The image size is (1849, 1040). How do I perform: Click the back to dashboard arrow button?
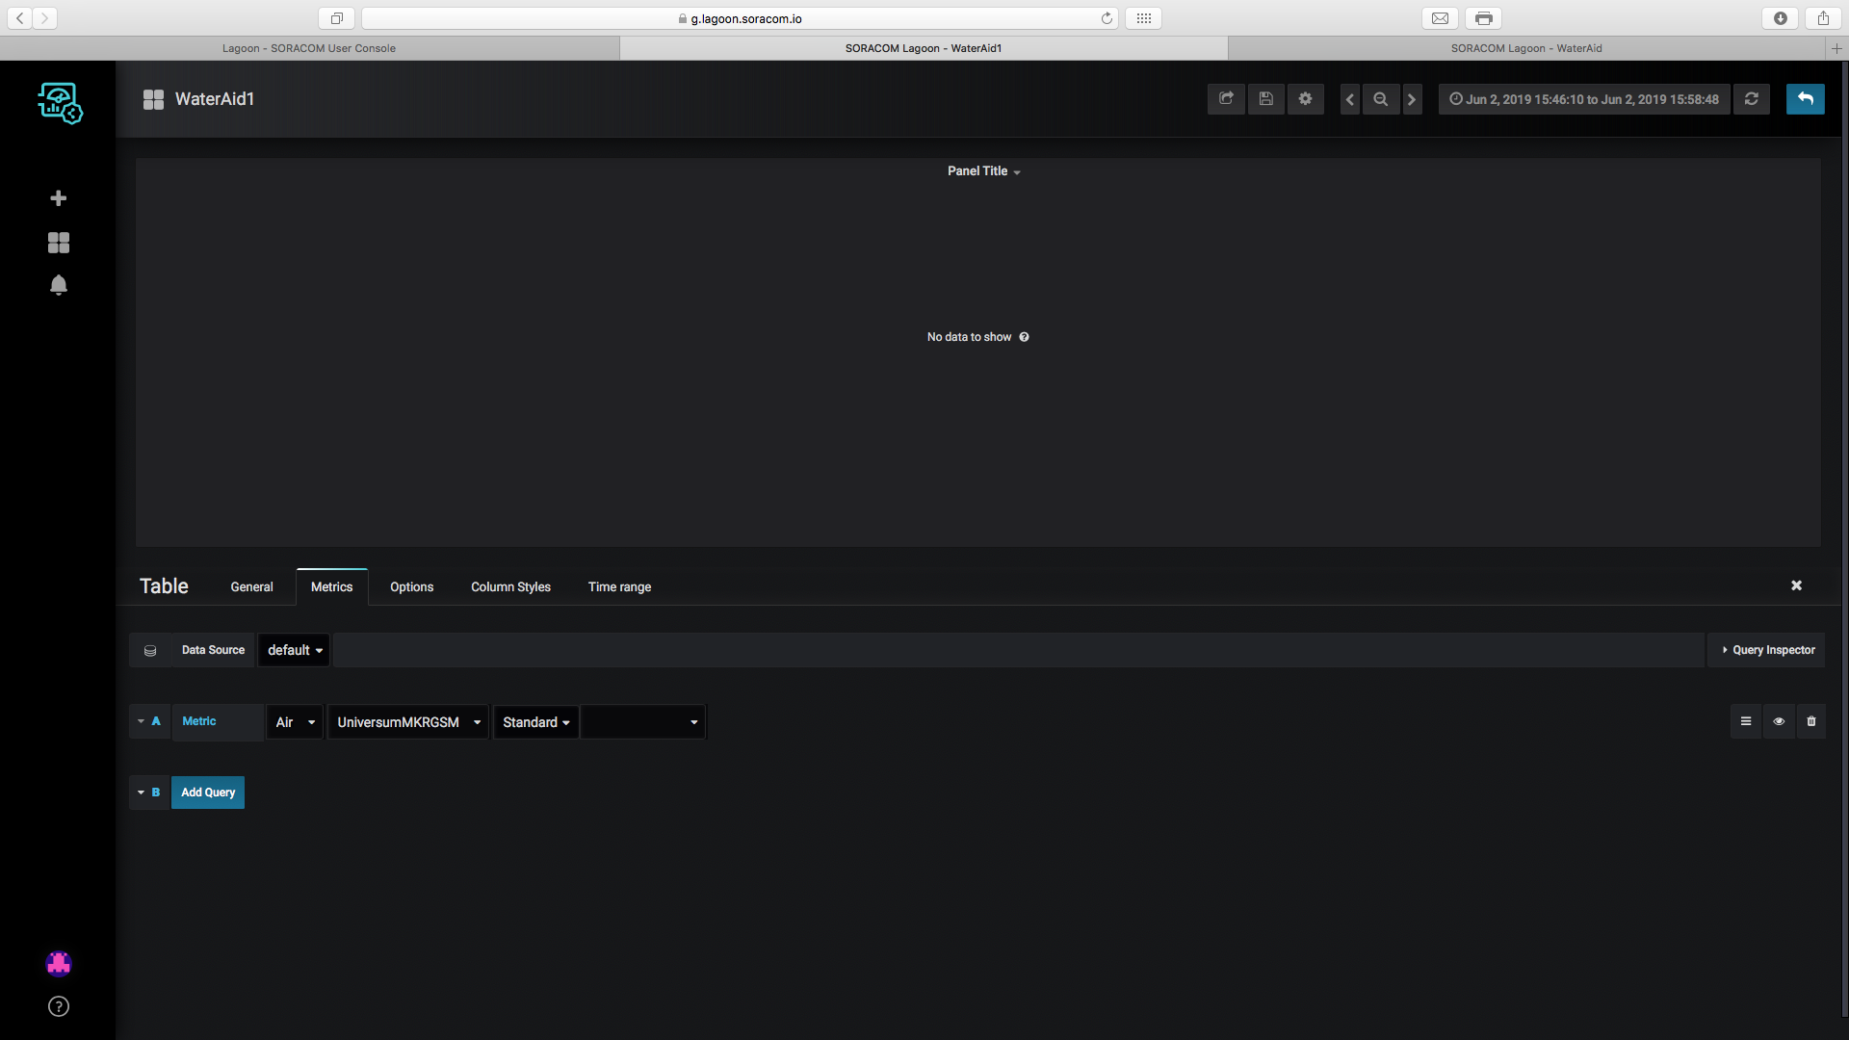point(1805,99)
